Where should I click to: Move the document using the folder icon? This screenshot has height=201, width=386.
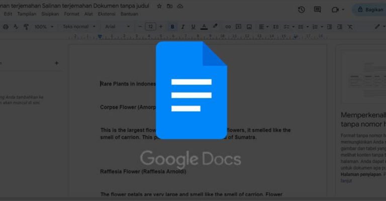[169, 6]
